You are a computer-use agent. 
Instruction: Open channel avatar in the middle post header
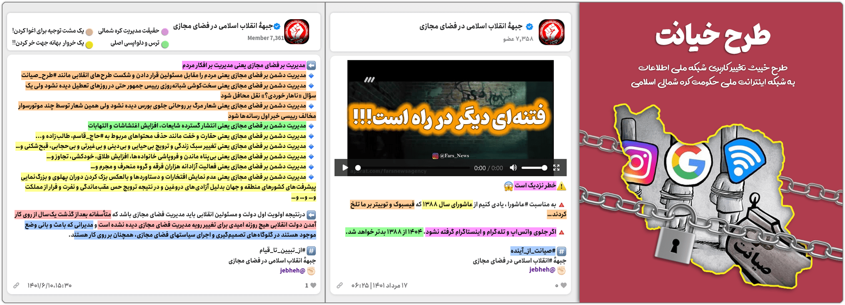coord(551,32)
